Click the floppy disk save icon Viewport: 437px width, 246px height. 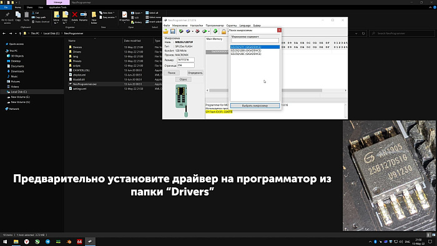coord(173,31)
